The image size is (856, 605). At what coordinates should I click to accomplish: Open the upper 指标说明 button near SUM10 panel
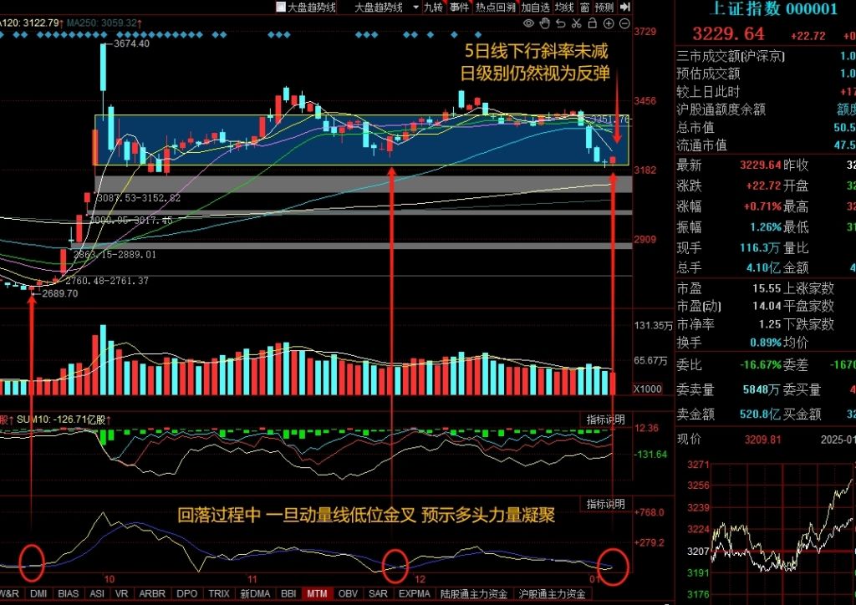(x=605, y=419)
